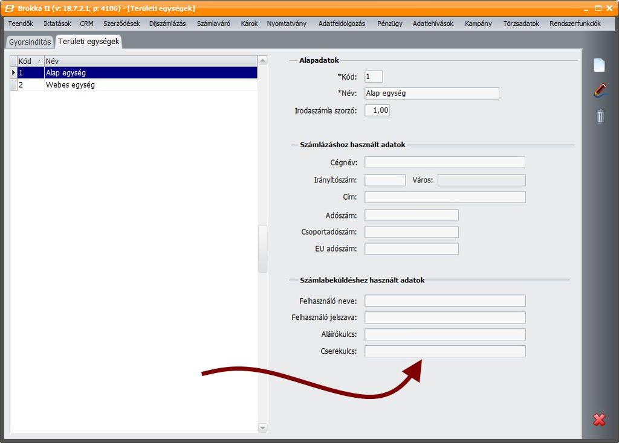Click the EU adószám input field

[412, 249]
